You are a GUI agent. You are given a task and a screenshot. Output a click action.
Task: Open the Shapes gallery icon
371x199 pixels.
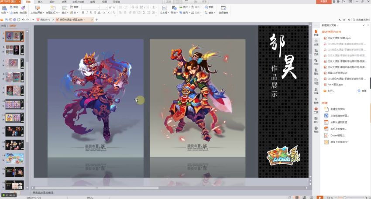[174, 8]
